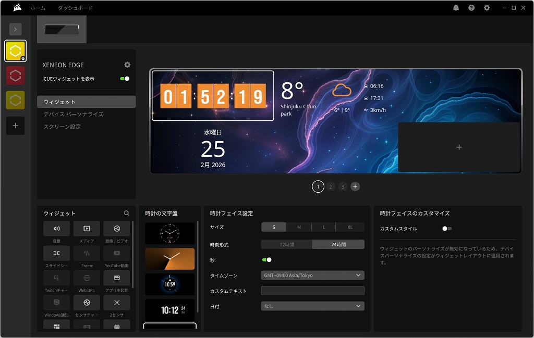Add the 音量 volume widget
Viewport: 534px width, 338px height.
point(56,229)
